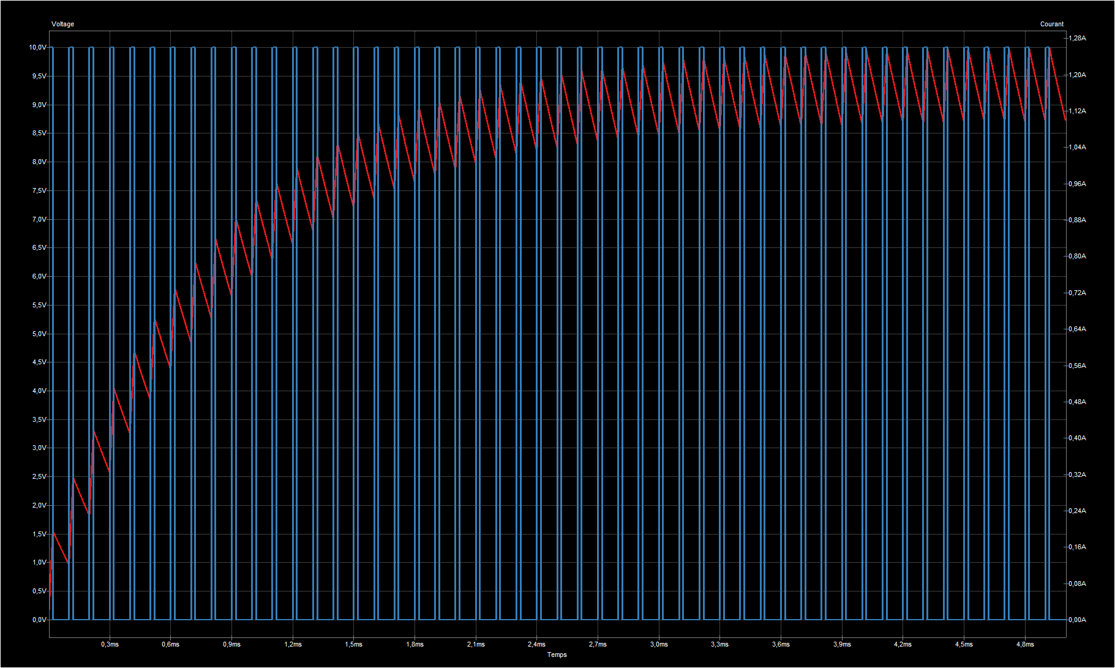This screenshot has height=668, width=1115.
Task: Pick the 3,0ms time tick label
Action: click(x=659, y=644)
